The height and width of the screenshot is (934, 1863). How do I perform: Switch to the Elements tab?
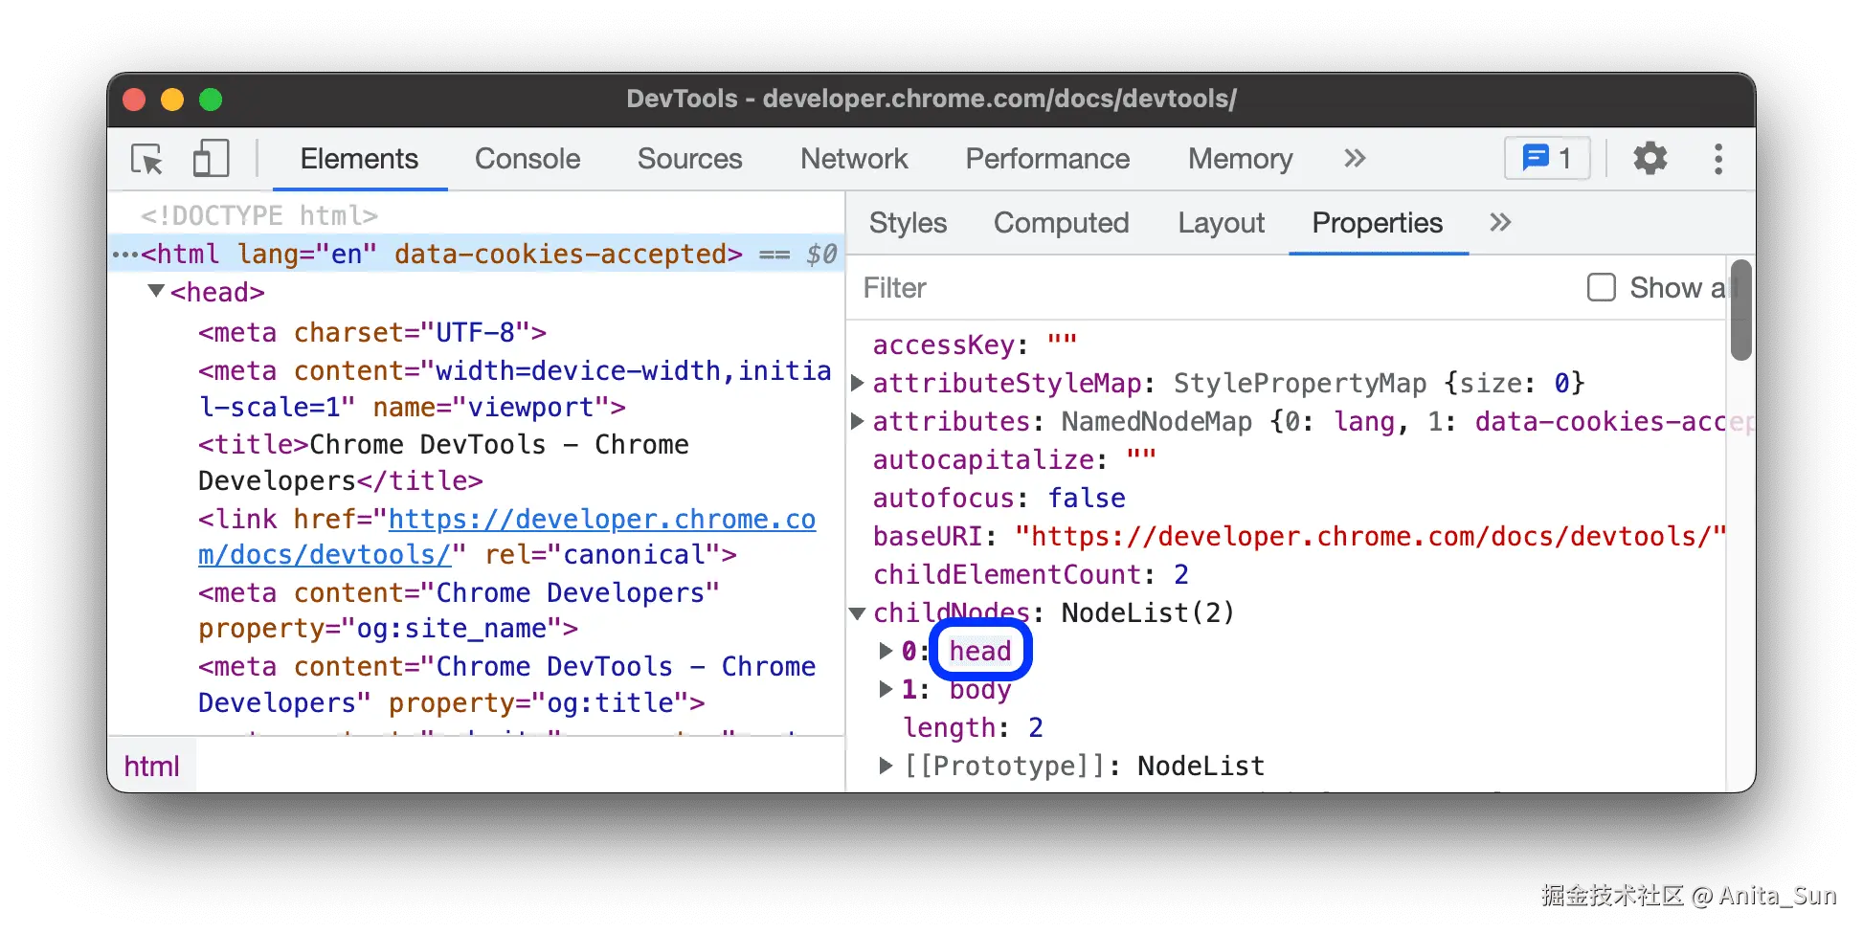[359, 159]
